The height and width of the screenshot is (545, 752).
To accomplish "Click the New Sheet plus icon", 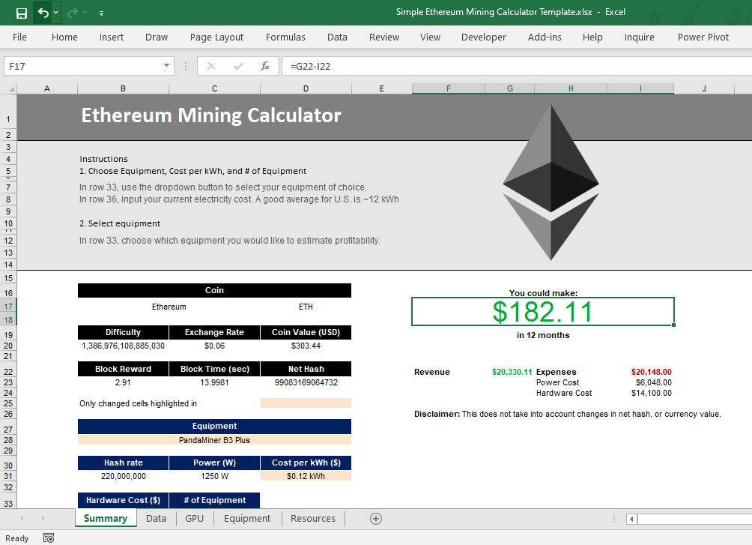I will pyautogui.click(x=376, y=519).
